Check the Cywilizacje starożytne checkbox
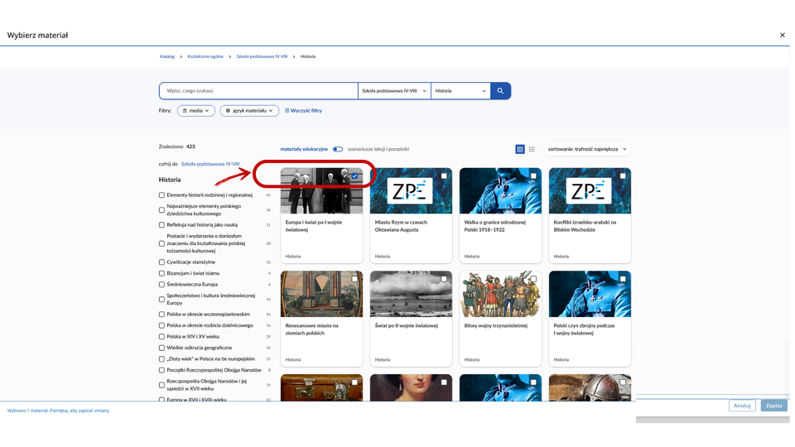Image resolution: width=795 pixels, height=447 pixels. [161, 262]
